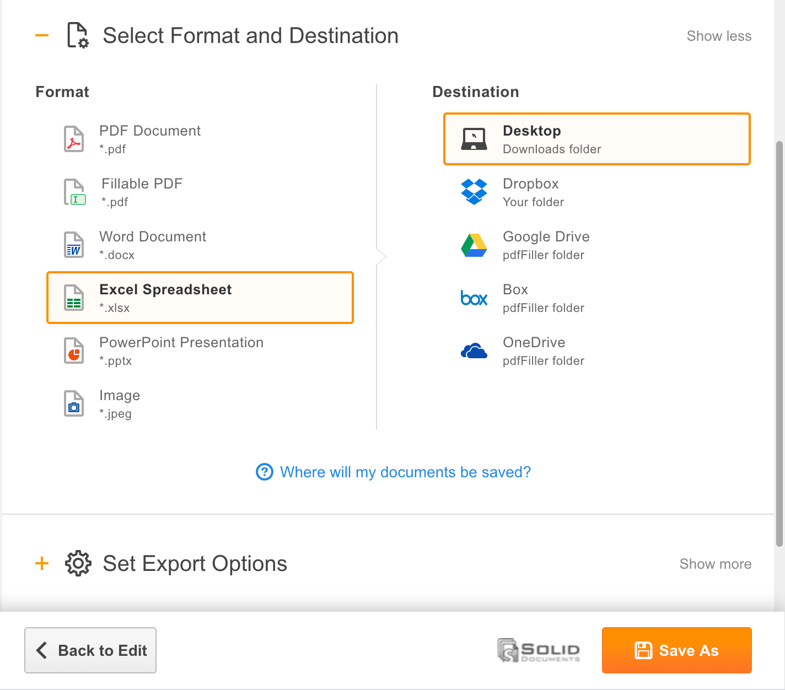Click Downloads folder subtitle
785x690 pixels.
(552, 149)
